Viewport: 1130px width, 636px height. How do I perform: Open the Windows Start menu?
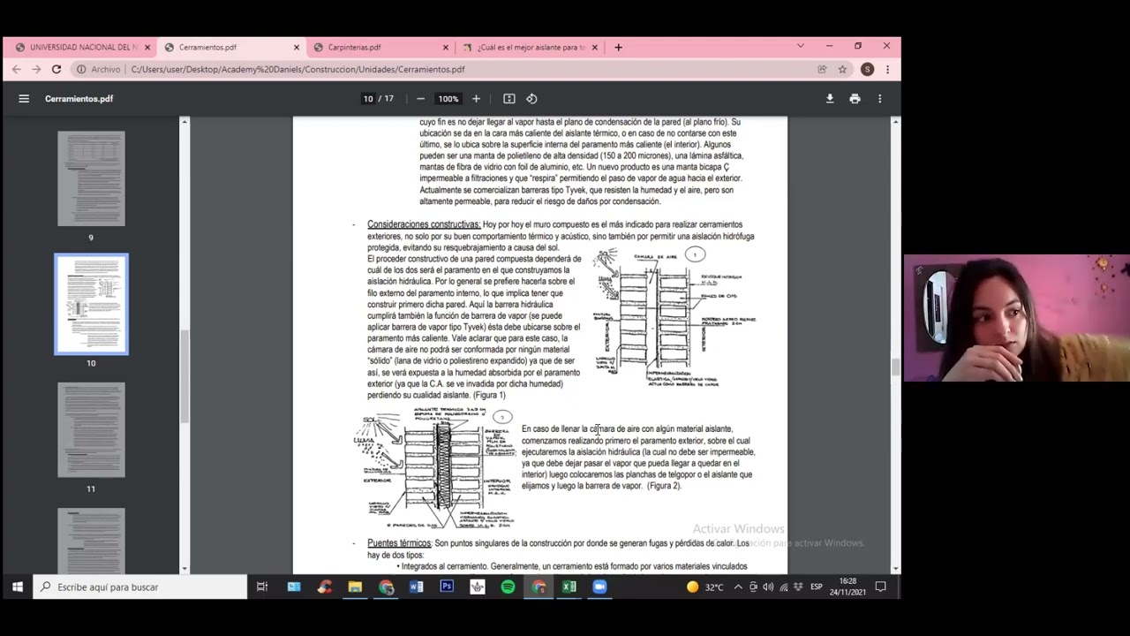tap(17, 587)
